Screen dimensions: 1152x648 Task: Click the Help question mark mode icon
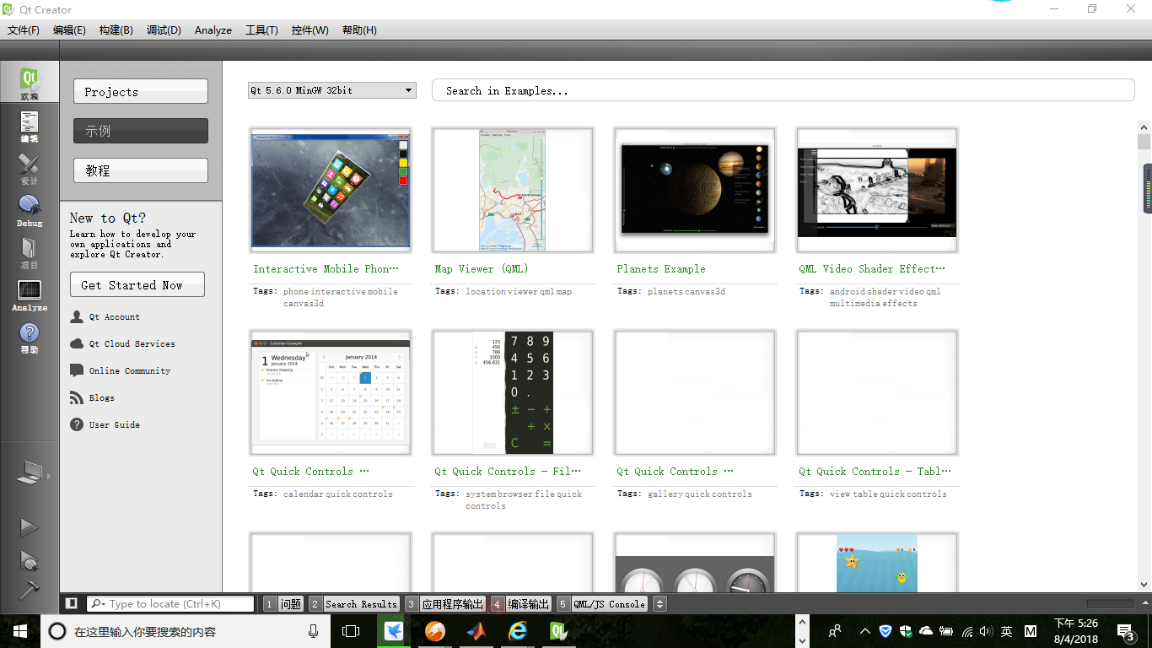[x=30, y=337]
